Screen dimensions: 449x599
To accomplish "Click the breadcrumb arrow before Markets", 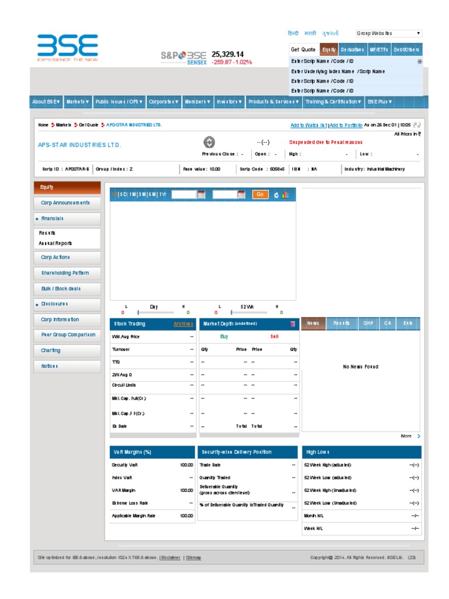I will (x=53, y=125).
